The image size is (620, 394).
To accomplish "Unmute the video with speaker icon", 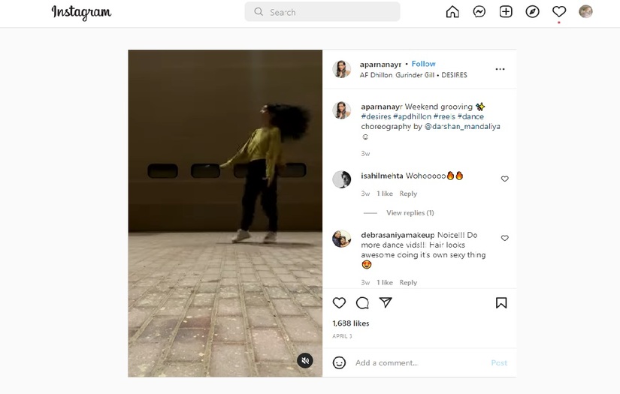I will 305,360.
